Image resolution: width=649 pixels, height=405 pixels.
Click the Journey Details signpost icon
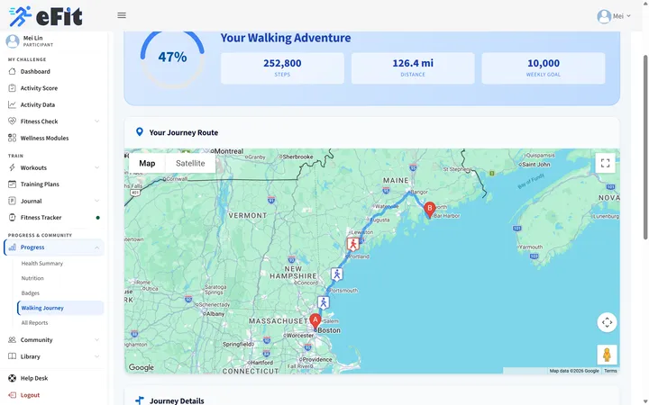click(x=140, y=400)
